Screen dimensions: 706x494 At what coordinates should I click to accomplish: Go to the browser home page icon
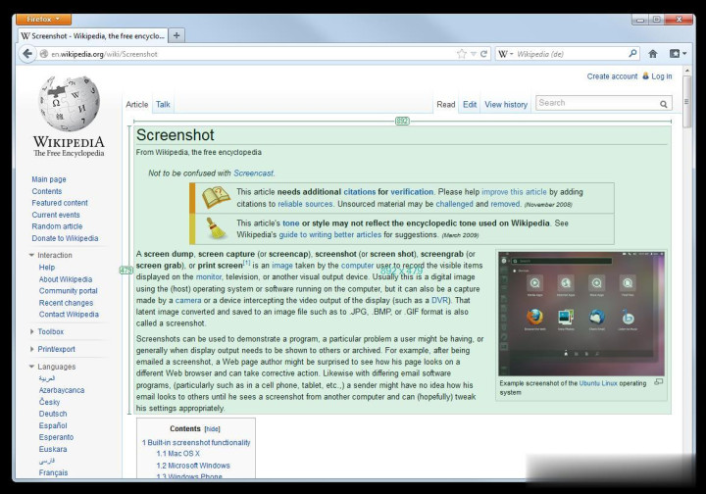click(653, 54)
